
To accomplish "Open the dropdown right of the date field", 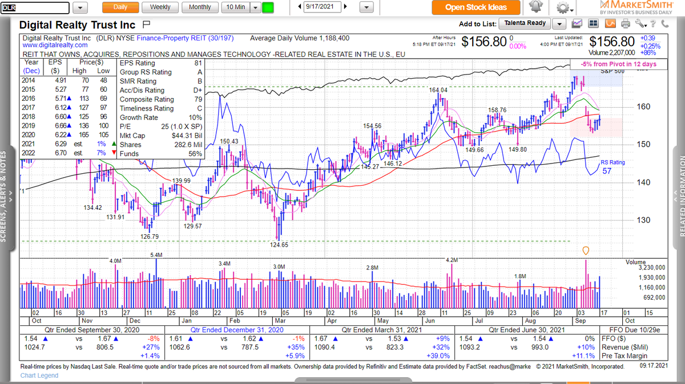I will pyautogui.click(x=366, y=7).
